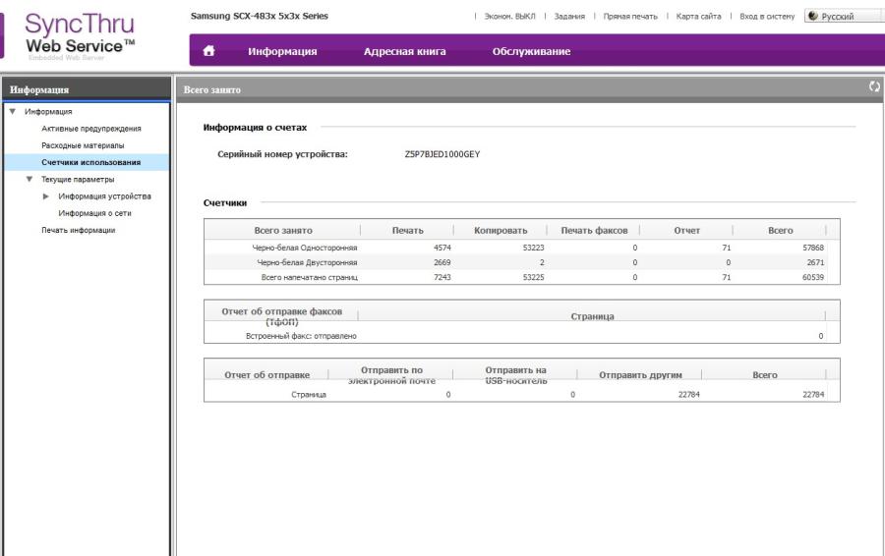Collapse the Текущие параметры tree node
This screenshot has width=885, height=556.
pyautogui.click(x=29, y=179)
